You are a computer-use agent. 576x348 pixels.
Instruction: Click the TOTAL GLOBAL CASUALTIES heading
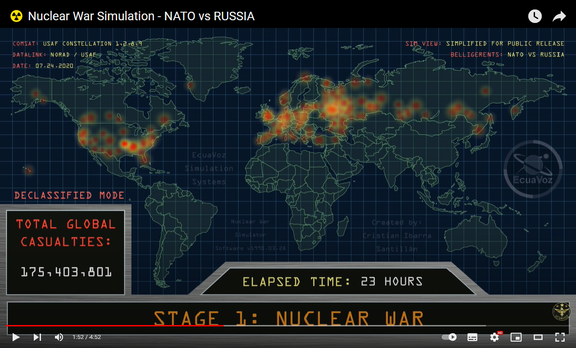(x=66, y=233)
